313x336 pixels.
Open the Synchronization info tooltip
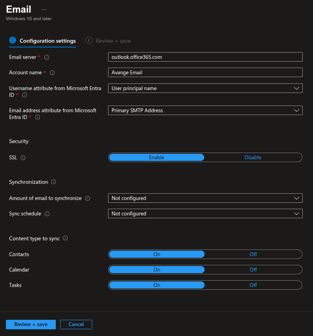click(54, 182)
